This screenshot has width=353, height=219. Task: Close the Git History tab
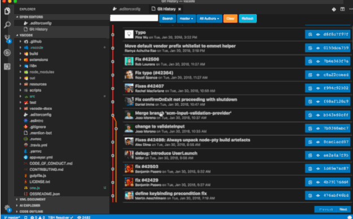(x=179, y=9)
